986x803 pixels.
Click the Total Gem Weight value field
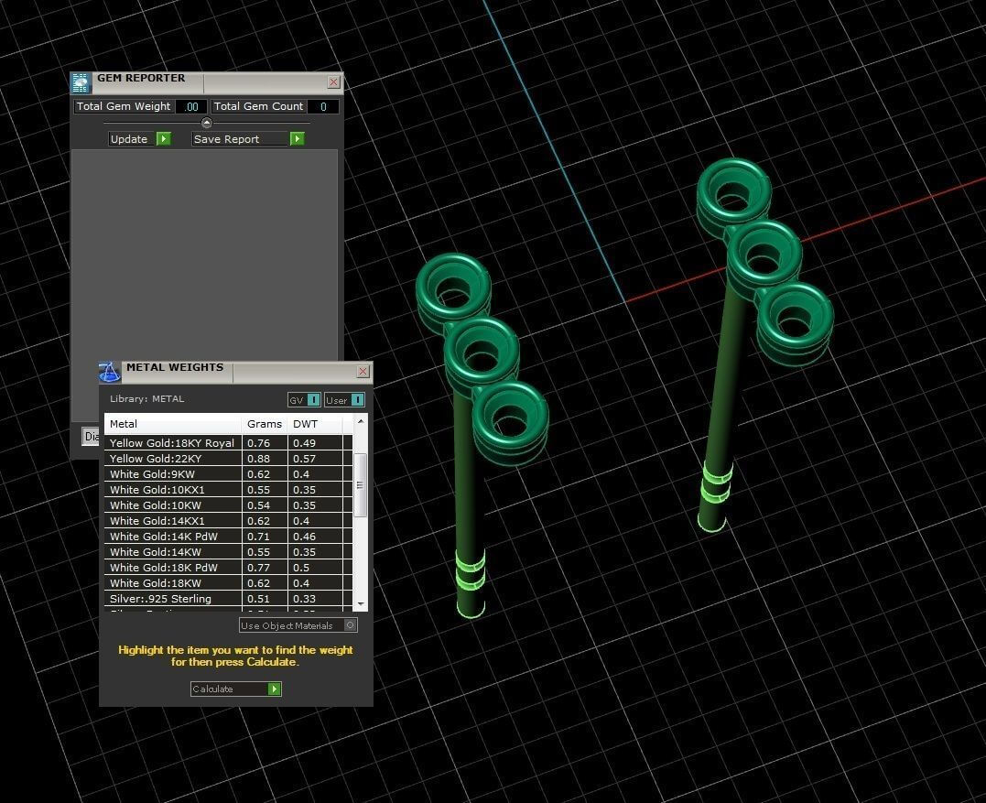(191, 106)
